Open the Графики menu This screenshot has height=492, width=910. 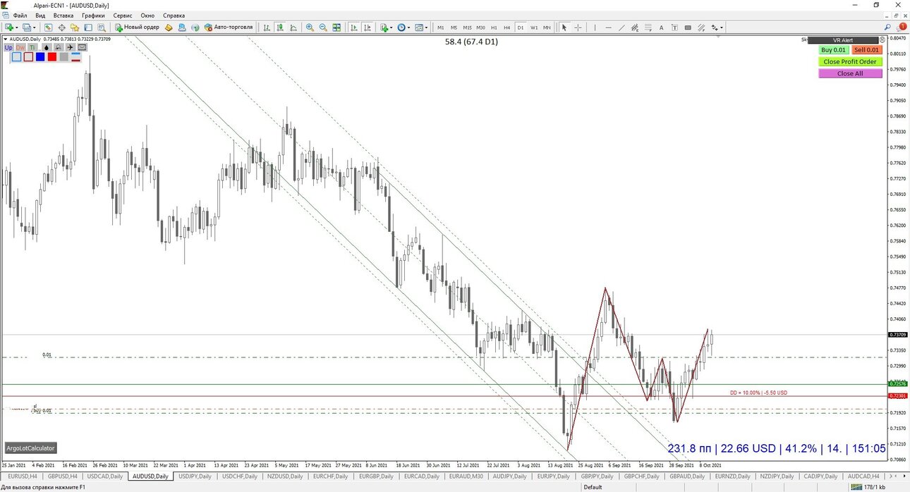pyautogui.click(x=93, y=16)
